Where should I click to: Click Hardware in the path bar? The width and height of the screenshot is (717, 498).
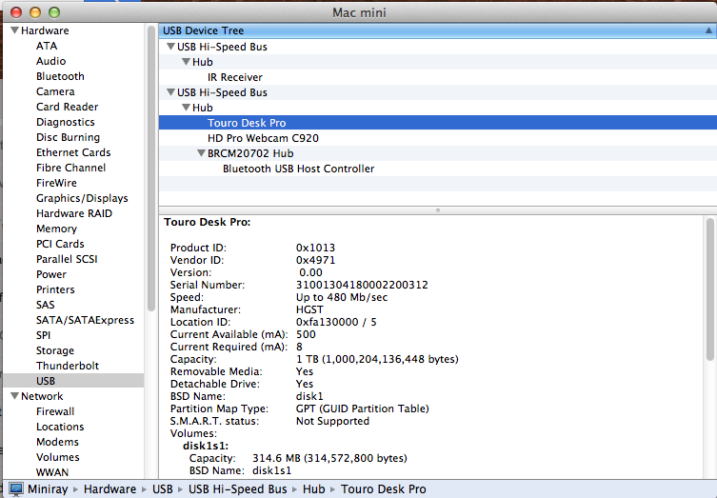coord(110,489)
